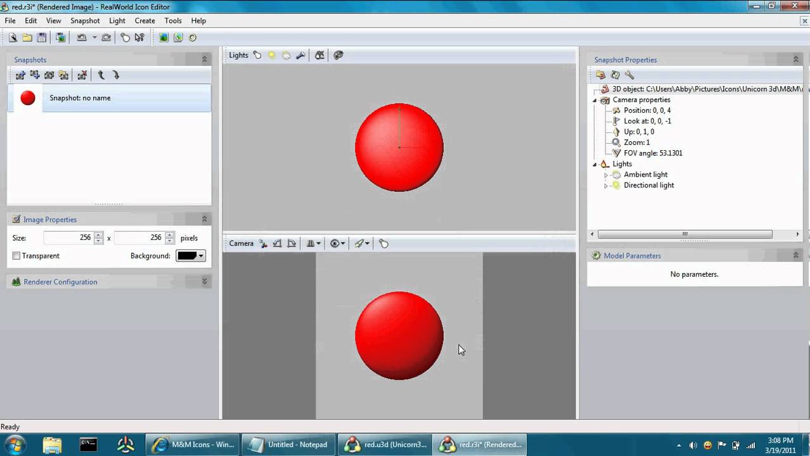Collapse the Camera properties tree node
Image resolution: width=810 pixels, height=456 pixels.
coord(595,99)
